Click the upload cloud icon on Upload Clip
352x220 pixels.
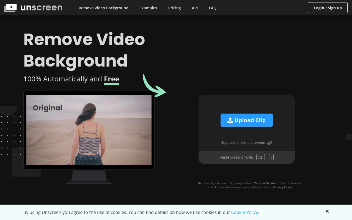(x=230, y=120)
